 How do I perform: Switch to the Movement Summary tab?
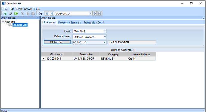coord(70,22)
